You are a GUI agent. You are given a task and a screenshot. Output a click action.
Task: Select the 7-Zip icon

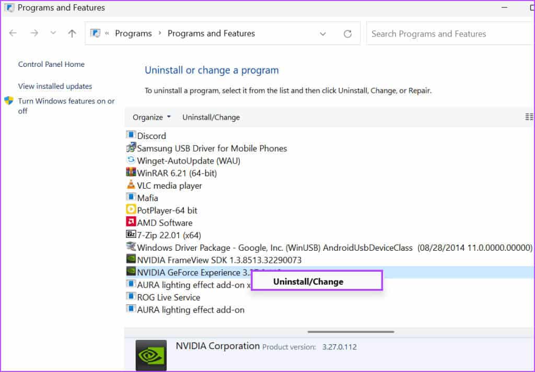pyautogui.click(x=131, y=234)
